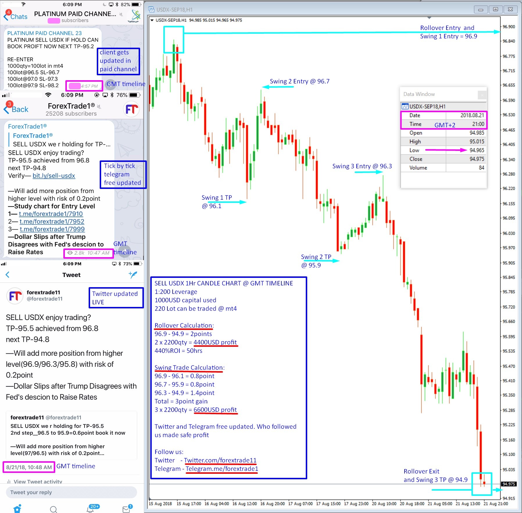The image size is (522, 513).
Task: Open link t.me/forextrade1/7952
Action: coord(52,221)
